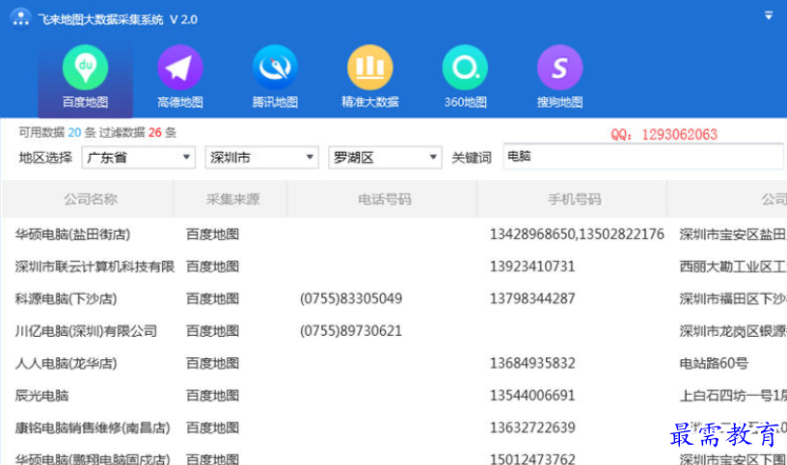Click phone number (0755)89730621
The image size is (787, 465).
[351, 331]
